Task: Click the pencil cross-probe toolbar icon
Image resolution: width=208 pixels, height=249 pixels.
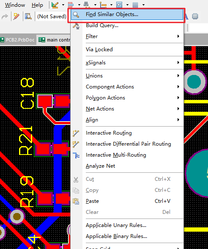Action: (x=16, y=17)
